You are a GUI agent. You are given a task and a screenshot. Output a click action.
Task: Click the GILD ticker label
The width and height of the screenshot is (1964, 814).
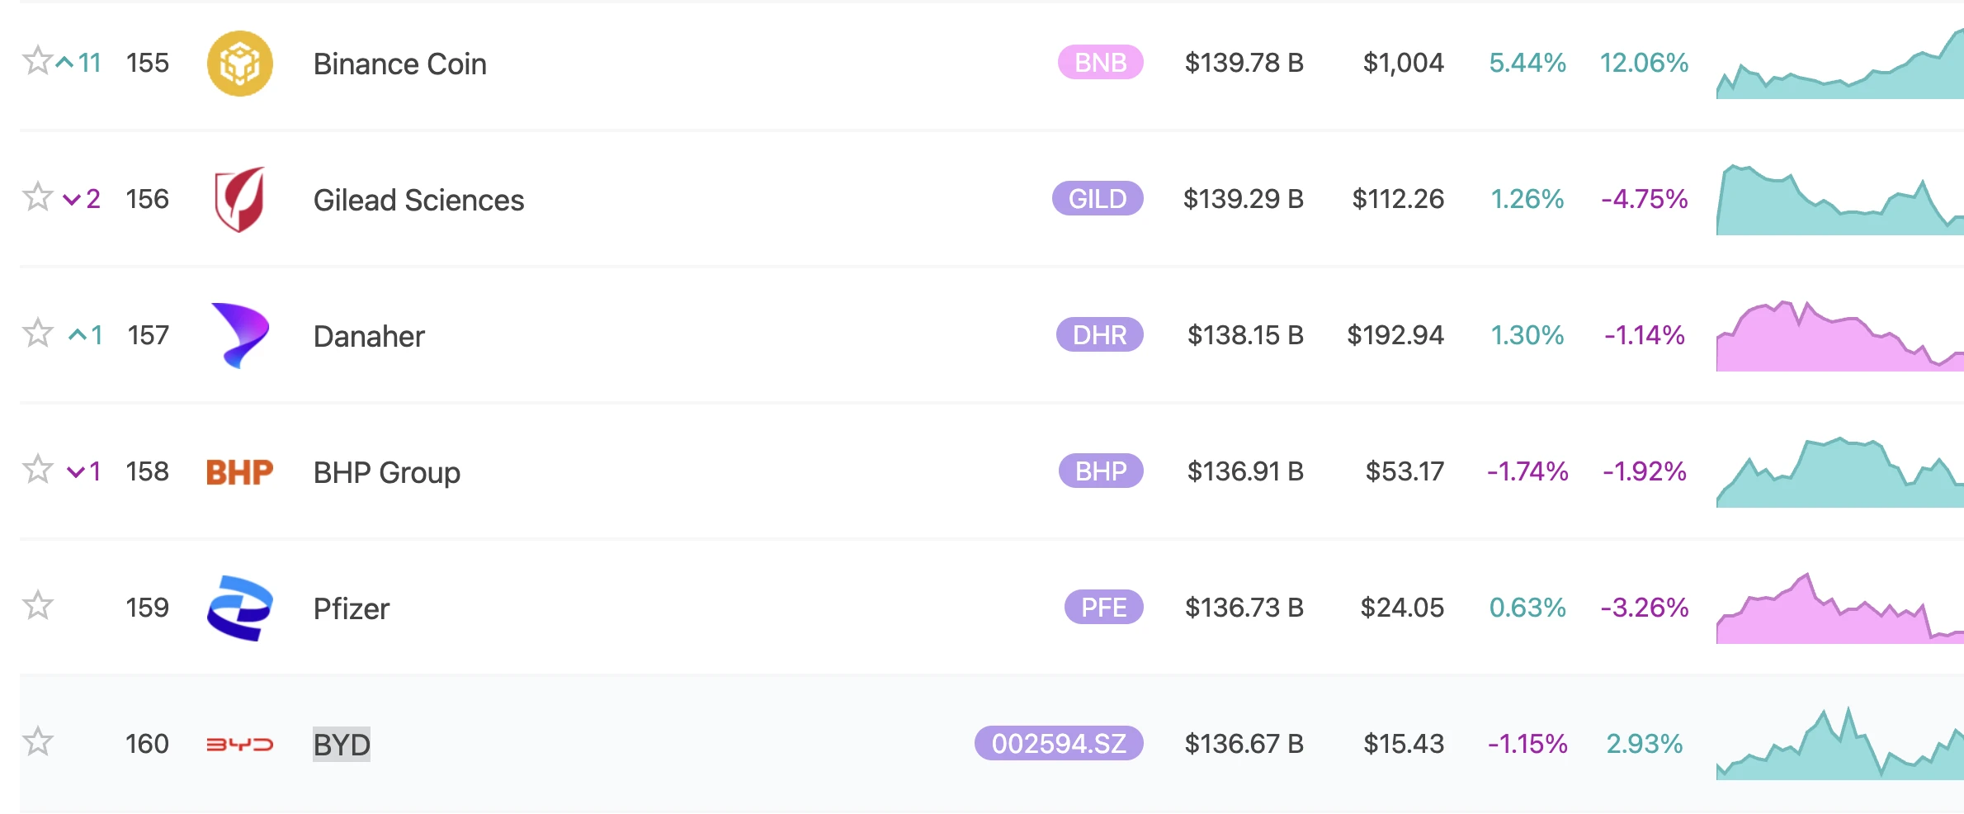(x=1096, y=199)
